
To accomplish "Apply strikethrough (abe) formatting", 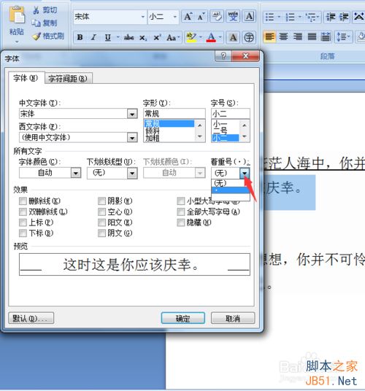I will 128,37.
